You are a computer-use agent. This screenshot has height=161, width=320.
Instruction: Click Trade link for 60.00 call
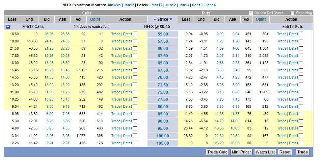[x=116, y=49]
